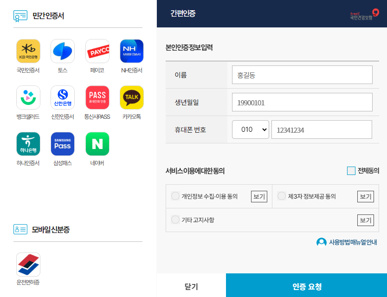Open the 사용방법매뉴얼안내 link
The image size is (387, 297).
[x=353, y=242]
